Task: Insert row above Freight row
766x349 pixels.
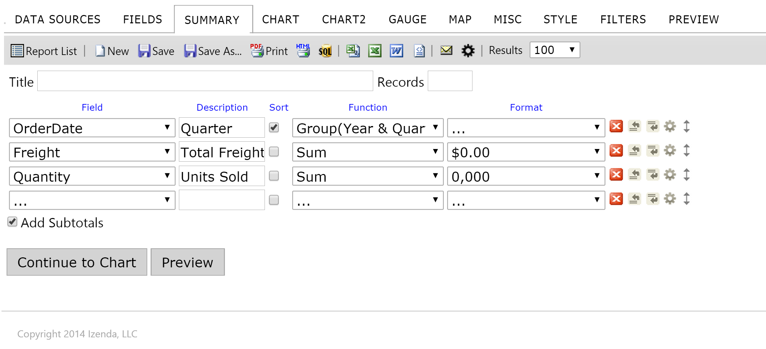Action: [634, 150]
